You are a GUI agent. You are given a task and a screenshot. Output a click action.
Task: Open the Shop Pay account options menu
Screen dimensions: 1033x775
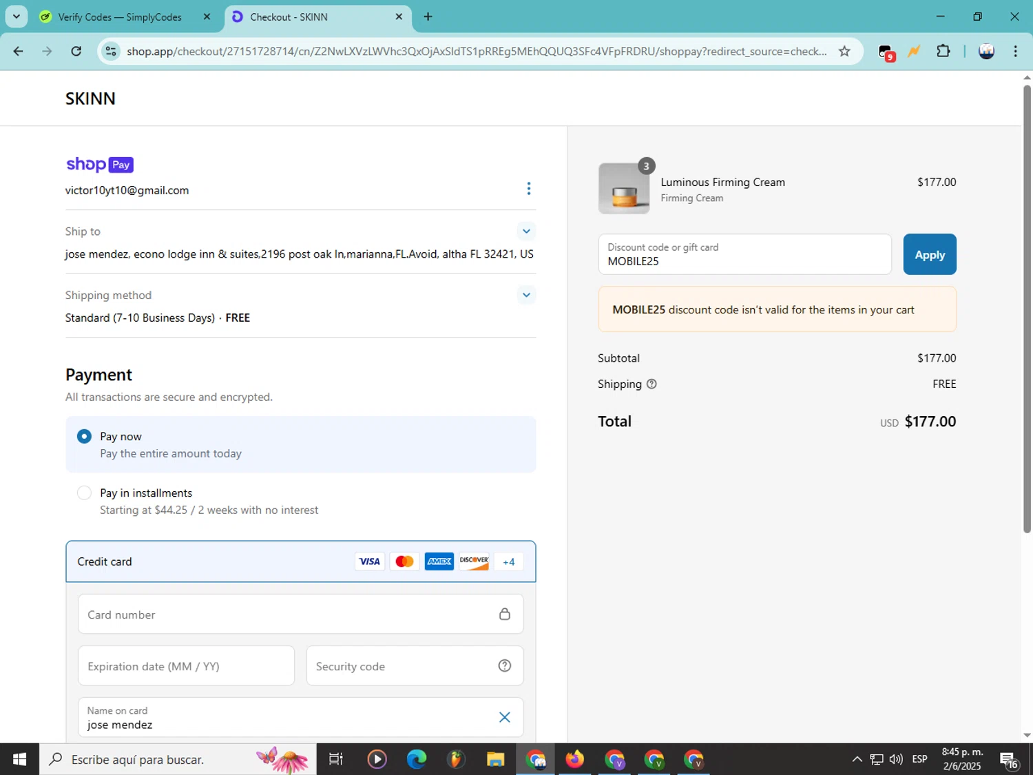(x=528, y=189)
